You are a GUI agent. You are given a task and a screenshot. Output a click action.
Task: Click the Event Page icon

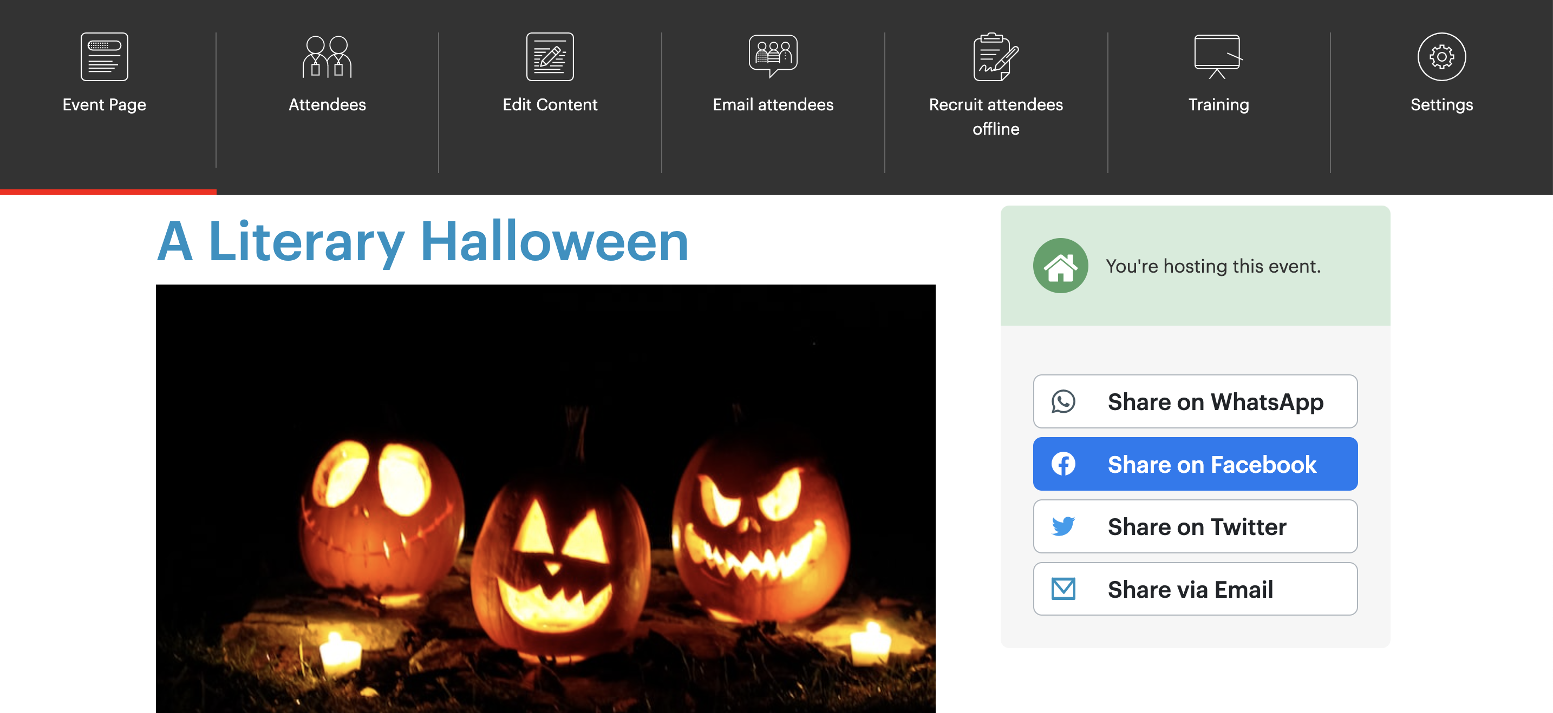tap(105, 57)
